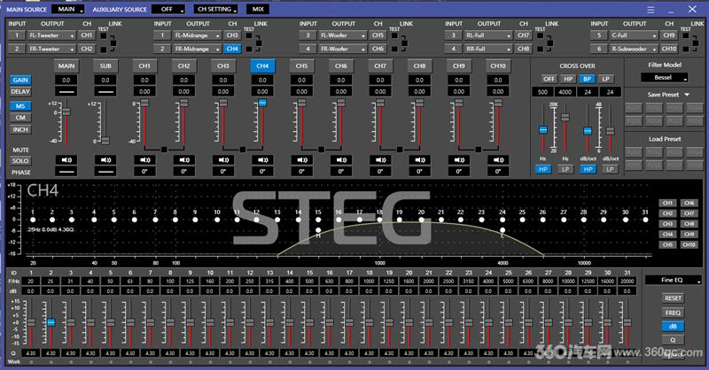Image resolution: width=709 pixels, height=370 pixels.
Task: Click EQ point 15 on the graph
Action: (318, 220)
